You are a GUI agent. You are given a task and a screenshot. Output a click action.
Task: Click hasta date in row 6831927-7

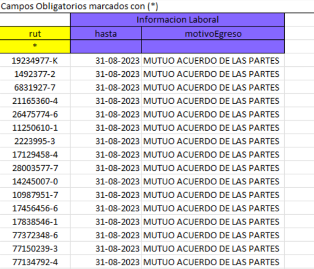(106, 87)
